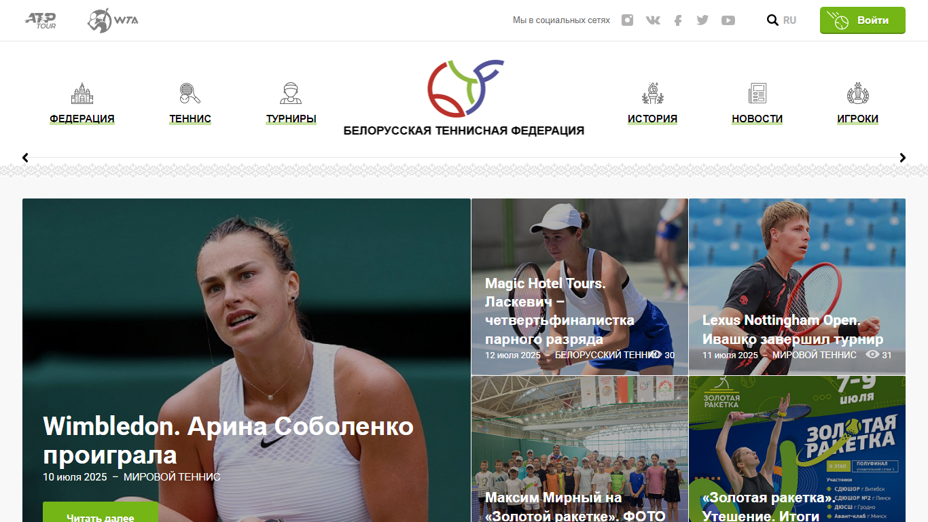The height and width of the screenshot is (522, 928).
Task: Open the YouTube channel icon
Action: pos(728,20)
